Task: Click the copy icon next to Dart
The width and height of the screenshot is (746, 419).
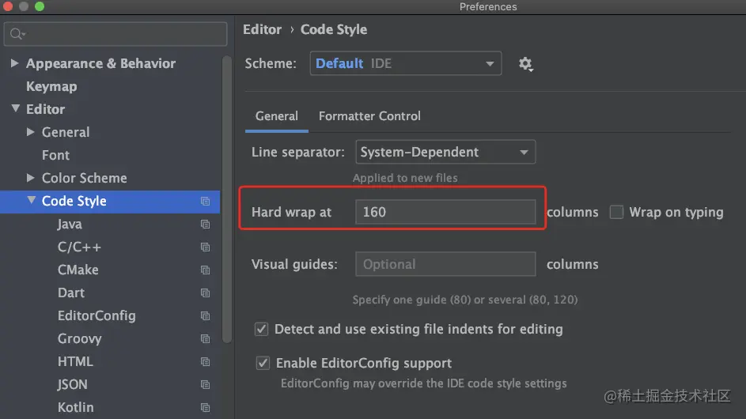Action: coord(206,293)
